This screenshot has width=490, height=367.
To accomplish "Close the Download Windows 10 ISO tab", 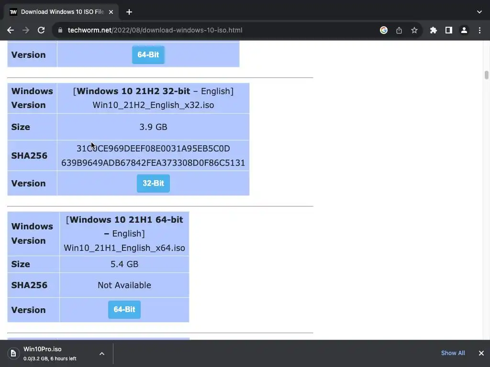I will [111, 12].
